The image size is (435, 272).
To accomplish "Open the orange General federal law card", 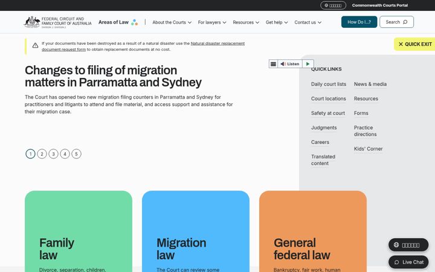I will click(x=313, y=231).
